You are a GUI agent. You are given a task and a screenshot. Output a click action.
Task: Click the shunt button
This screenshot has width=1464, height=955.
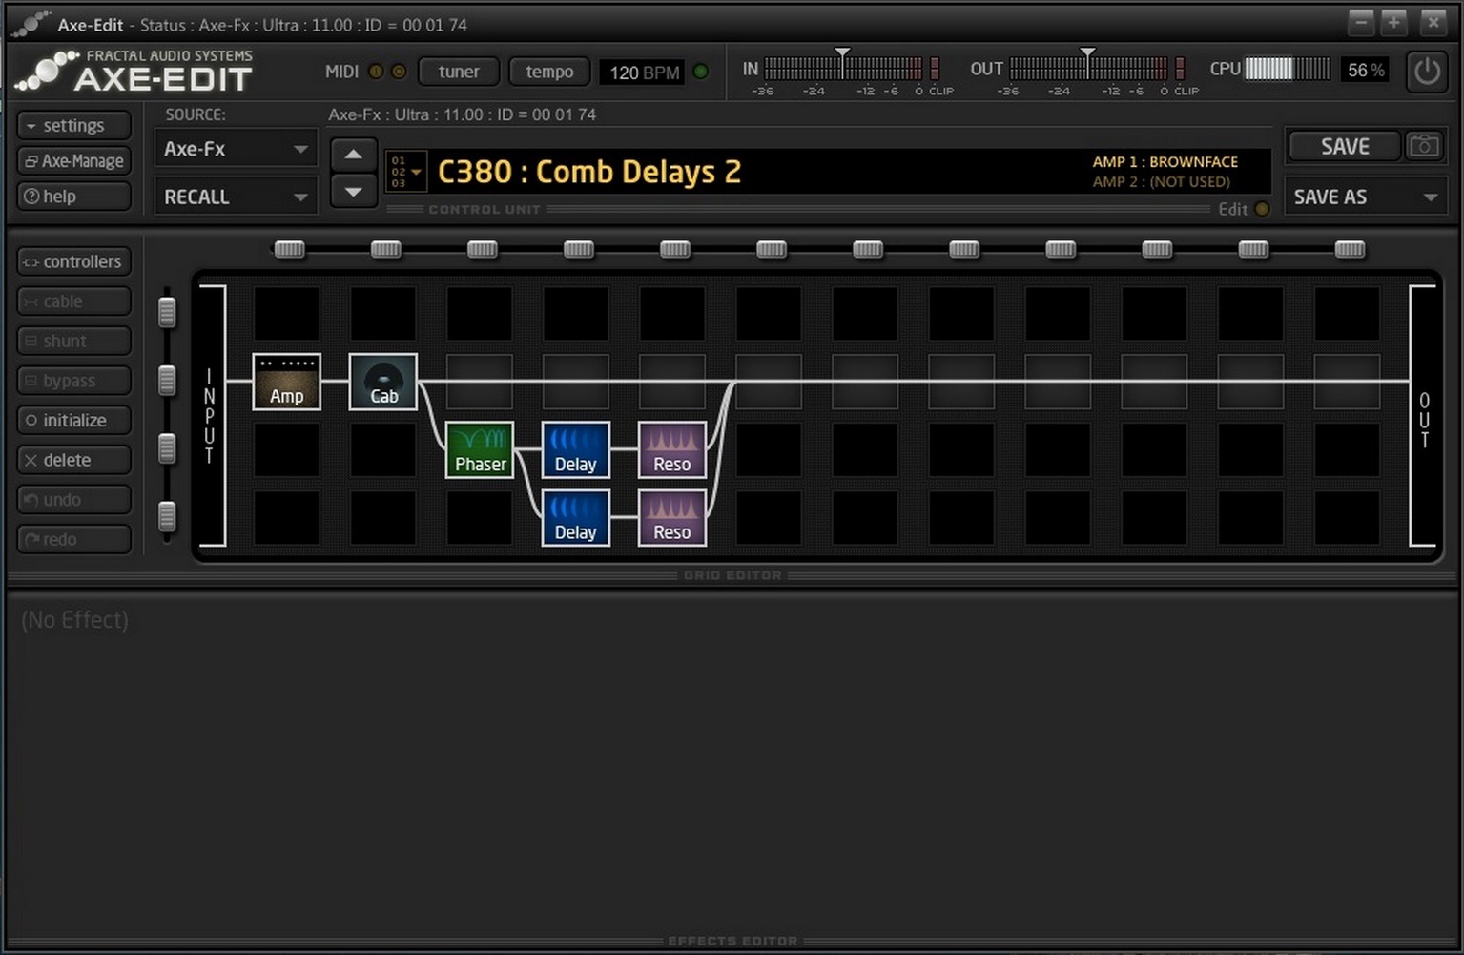(x=73, y=341)
